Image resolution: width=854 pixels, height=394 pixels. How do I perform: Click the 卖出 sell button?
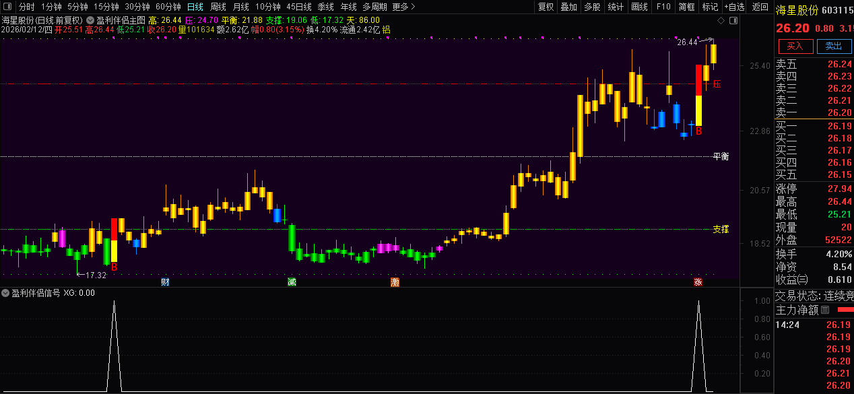pos(834,46)
